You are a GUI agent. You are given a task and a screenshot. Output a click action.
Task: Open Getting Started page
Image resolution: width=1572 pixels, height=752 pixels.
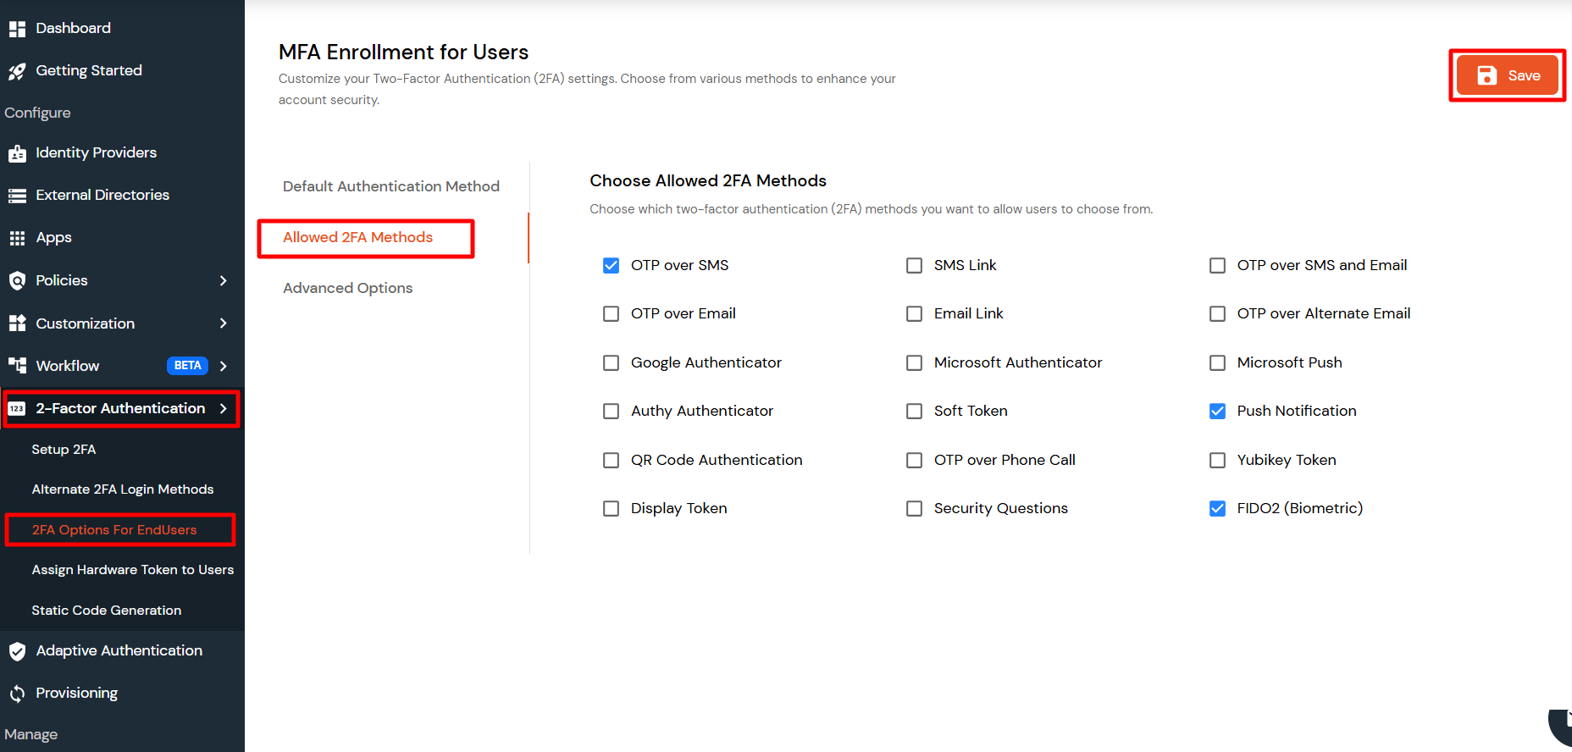point(89,71)
